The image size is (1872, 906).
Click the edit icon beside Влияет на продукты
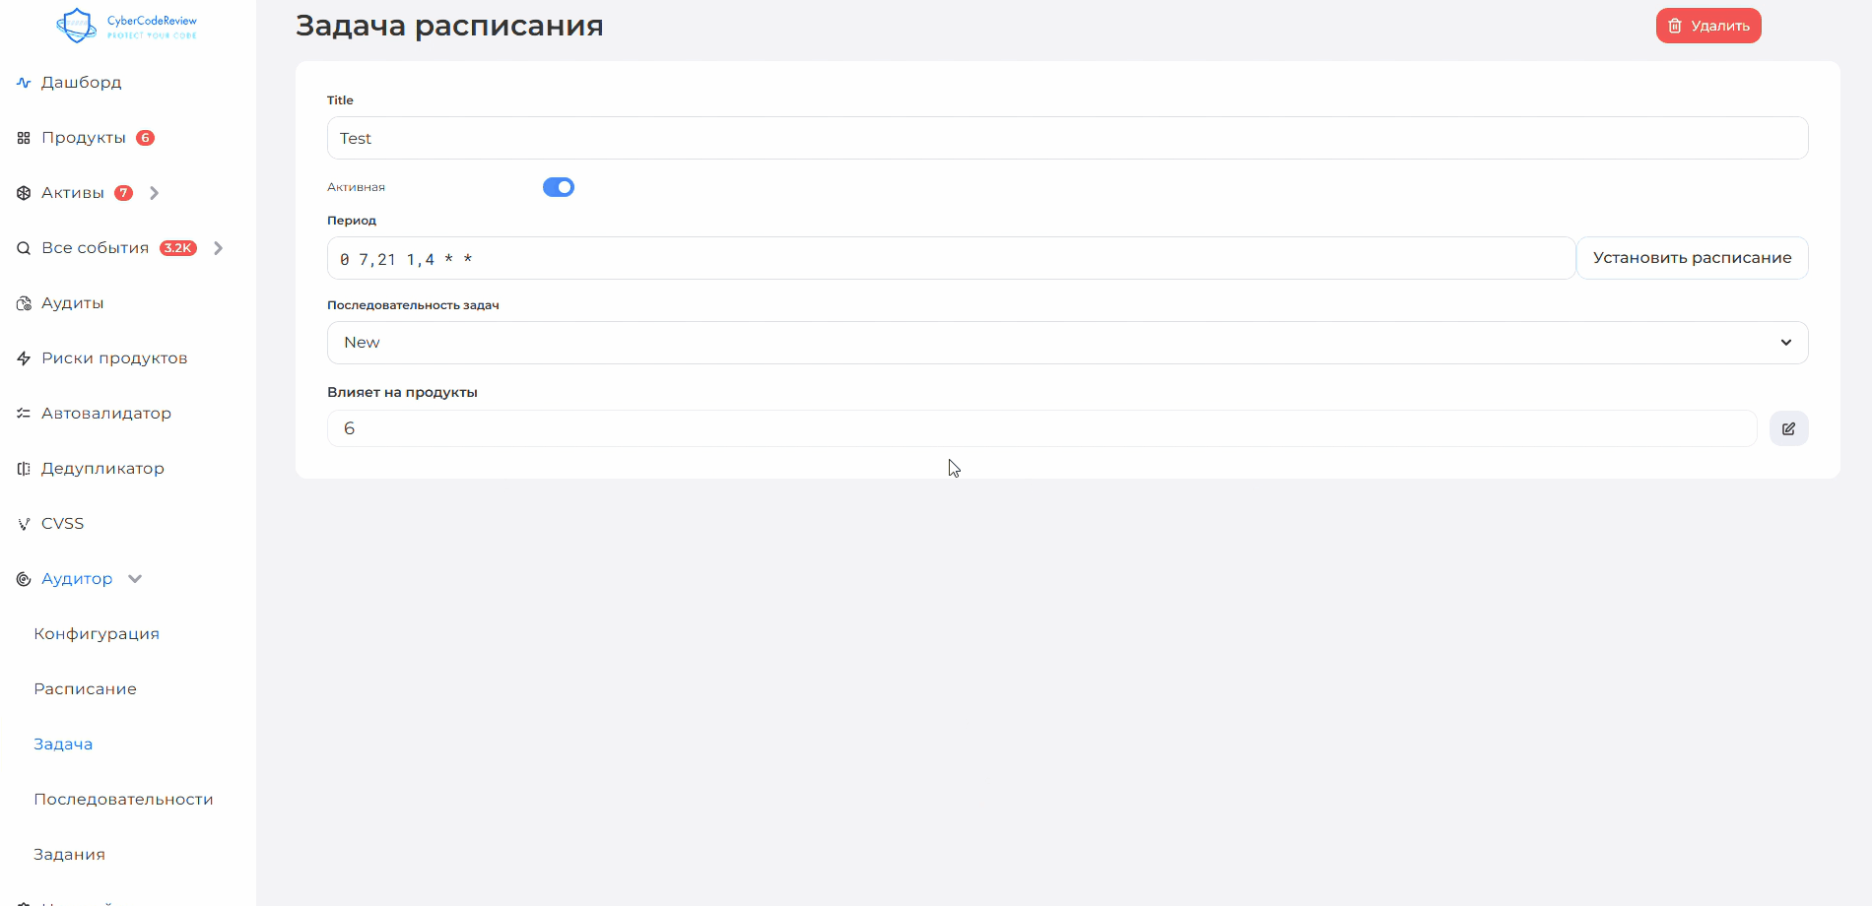point(1788,428)
